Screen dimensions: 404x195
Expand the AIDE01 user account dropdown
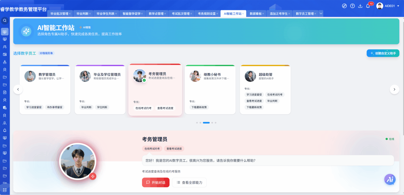point(398,6)
